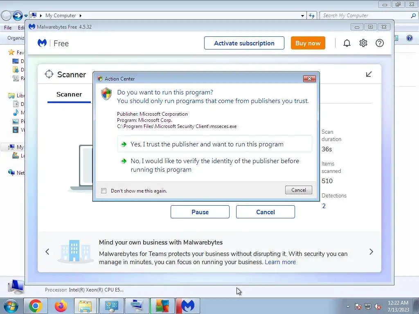Open File menu in Explorer
419x314 pixels.
[x=8, y=27]
